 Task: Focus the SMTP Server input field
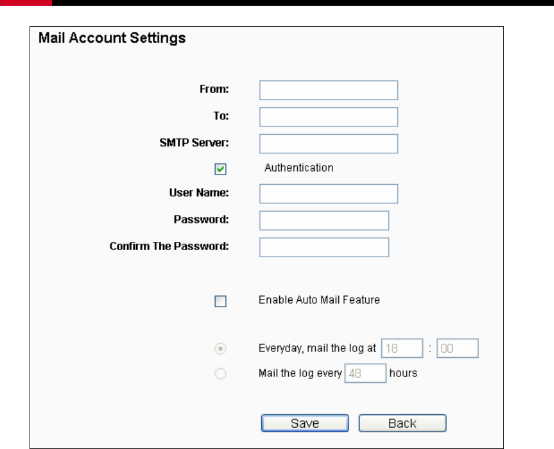329,144
